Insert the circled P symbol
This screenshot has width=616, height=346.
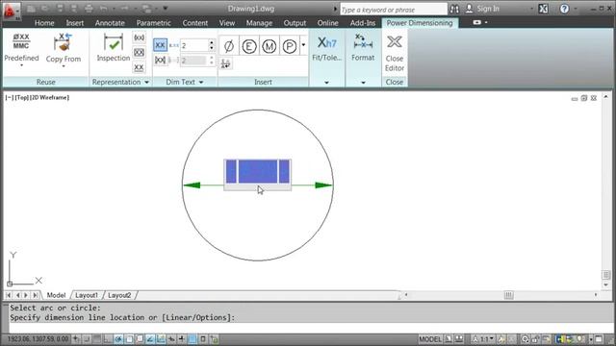tap(290, 46)
